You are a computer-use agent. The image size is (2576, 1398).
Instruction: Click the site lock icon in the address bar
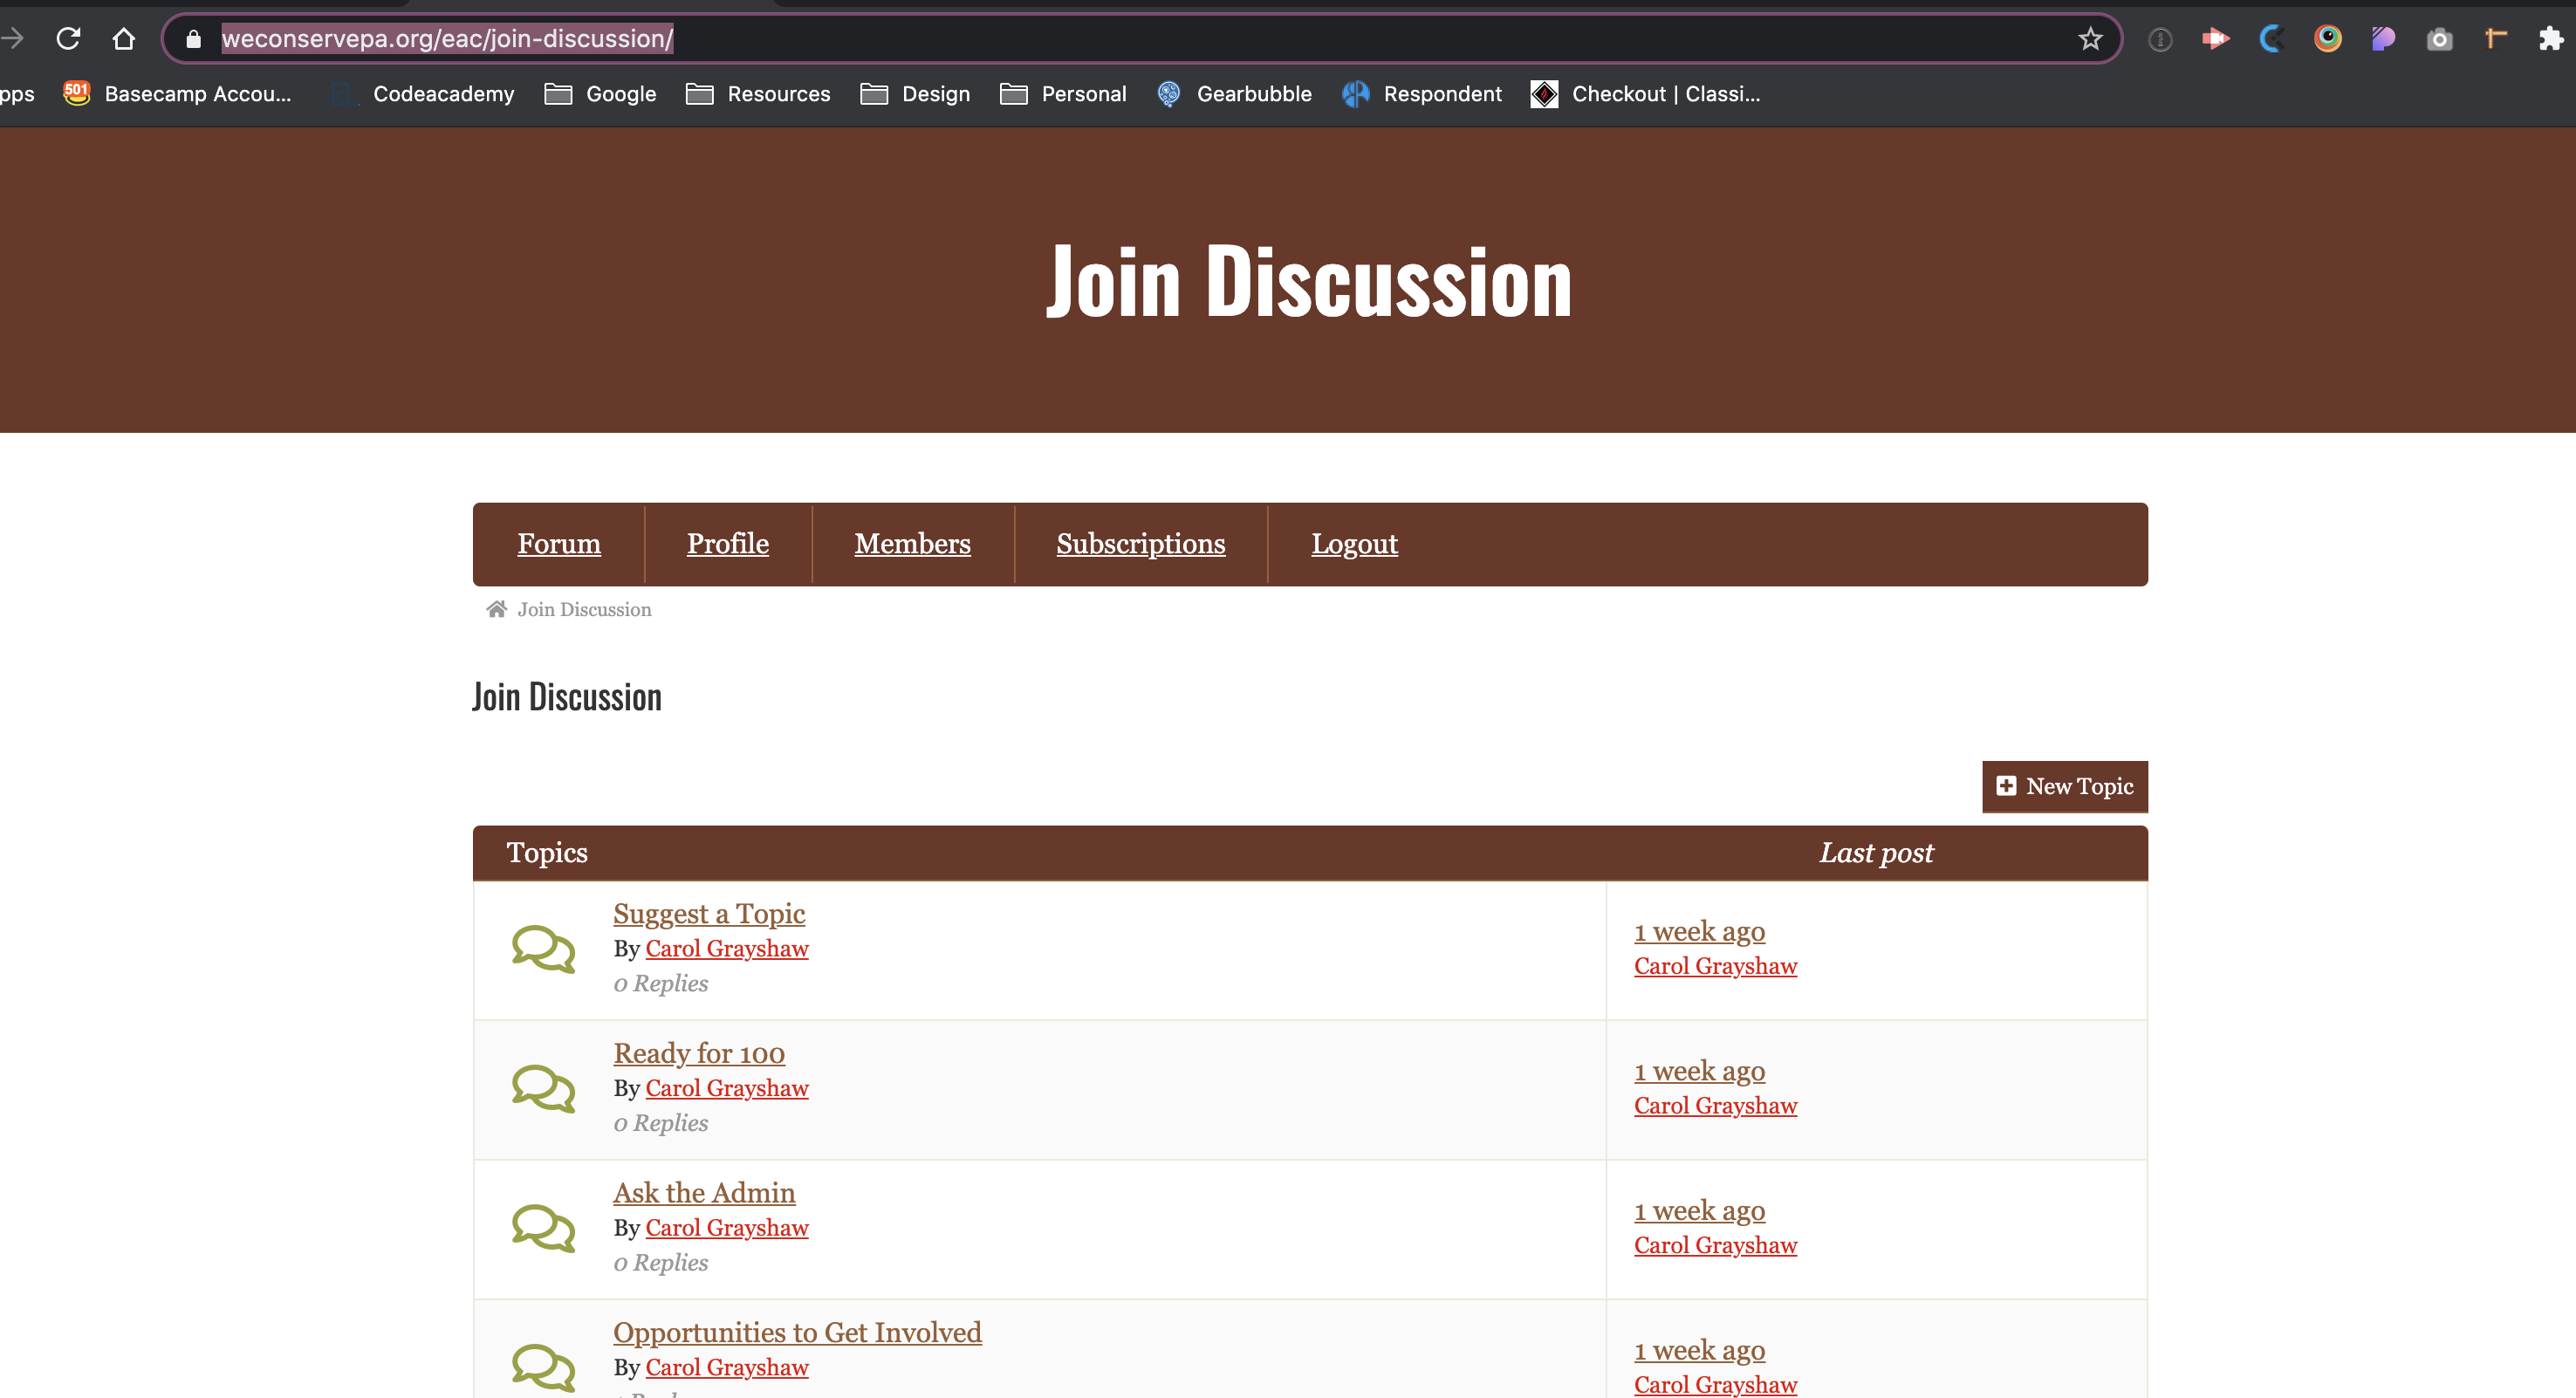point(194,39)
